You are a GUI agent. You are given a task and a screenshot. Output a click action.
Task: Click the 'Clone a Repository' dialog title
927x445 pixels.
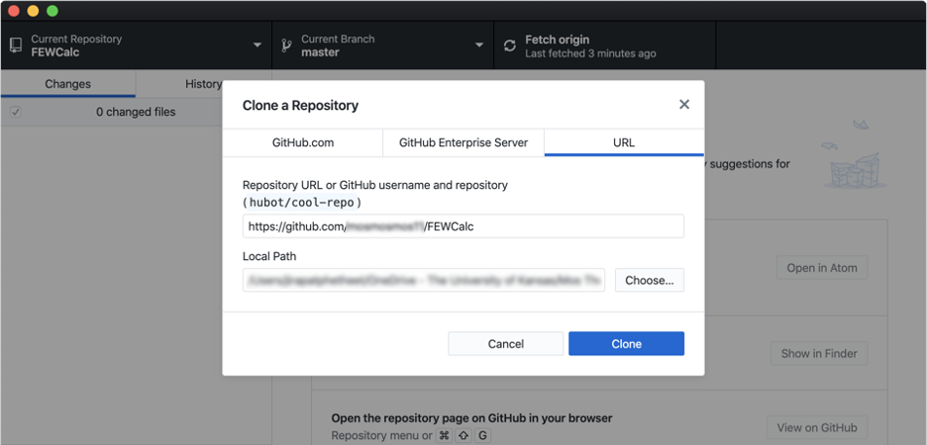point(300,105)
